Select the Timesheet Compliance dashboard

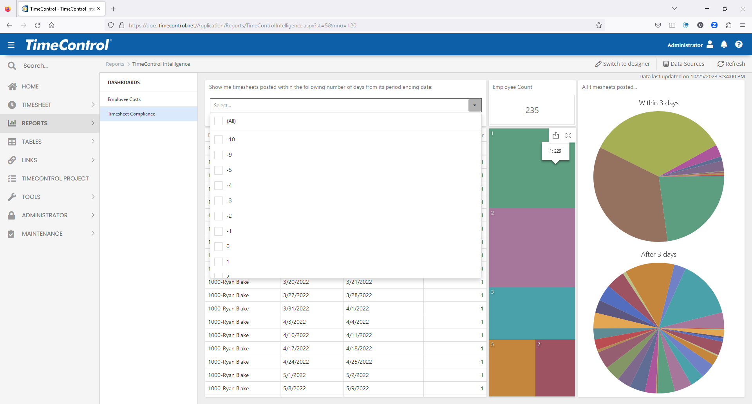tap(148, 114)
